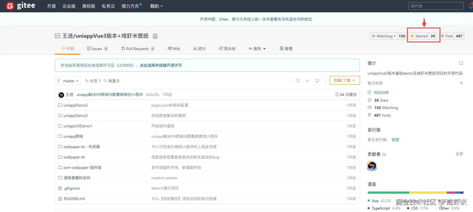Click the repository badge icon beside title

(x=155, y=36)
